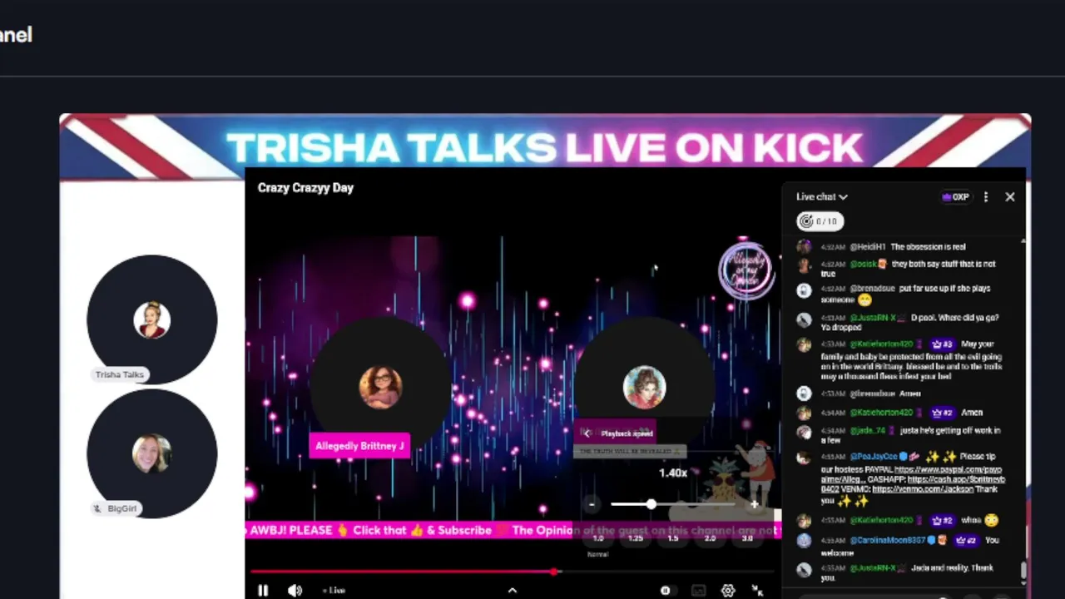Click the red video progress bar
Image resolution: width=1065 pixels, height=599 pixels.
click(403, 572)
